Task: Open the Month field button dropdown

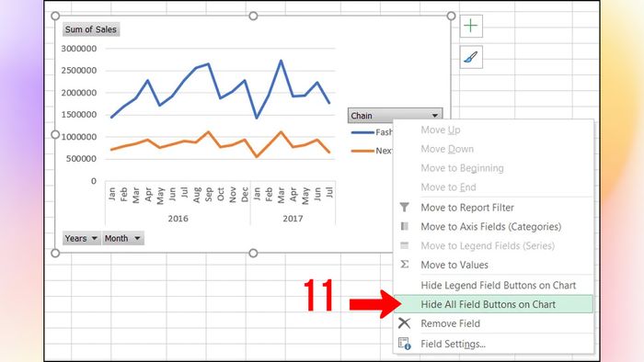Action: [x=137, y=238]
